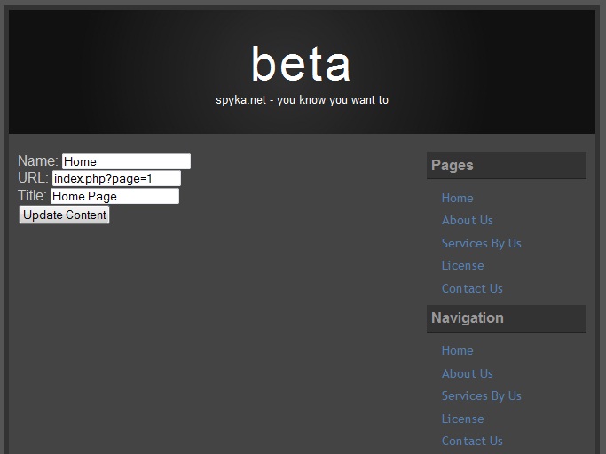Viewport: 606px width, 454px height.
Task: Click the URL field with index.php?page=1
Action: coord(116,178)
